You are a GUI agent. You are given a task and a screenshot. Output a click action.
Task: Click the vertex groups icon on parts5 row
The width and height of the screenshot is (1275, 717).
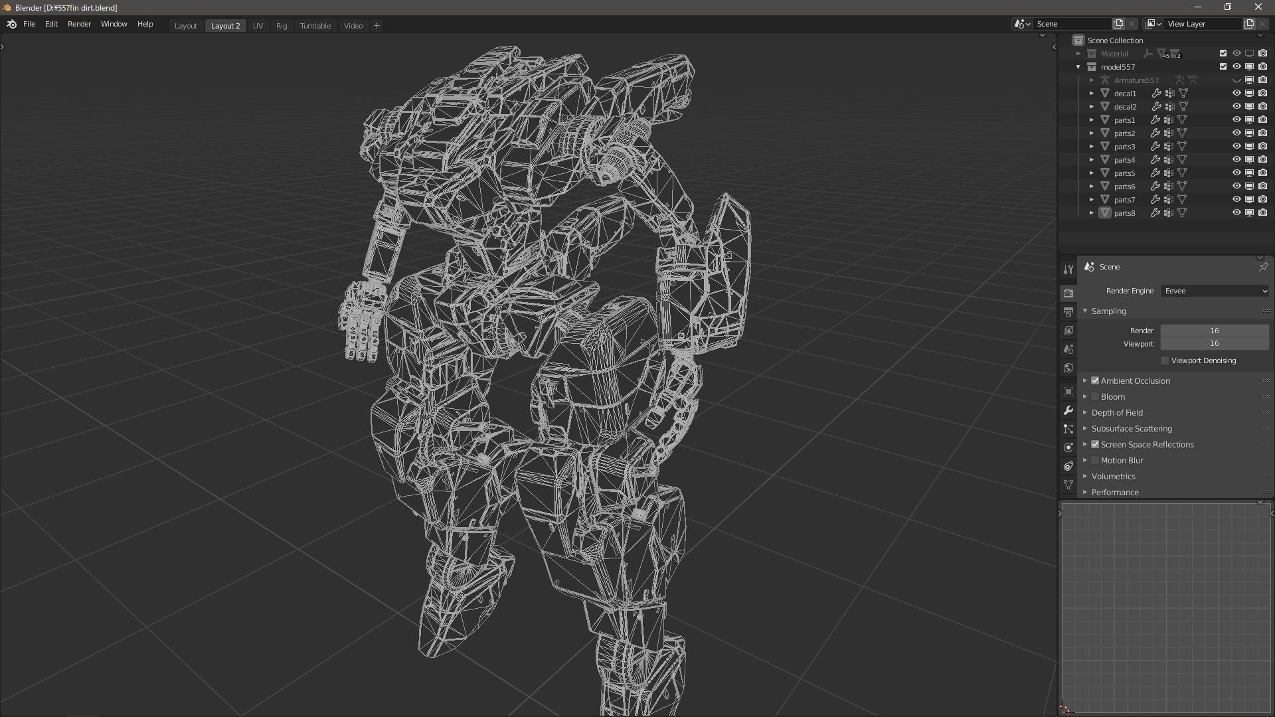point(1169,173)
